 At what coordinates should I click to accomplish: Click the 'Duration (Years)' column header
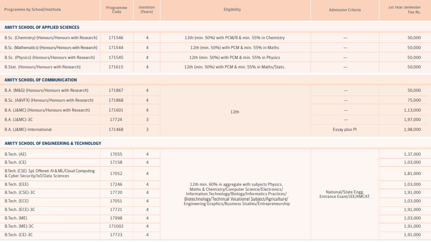146,9
